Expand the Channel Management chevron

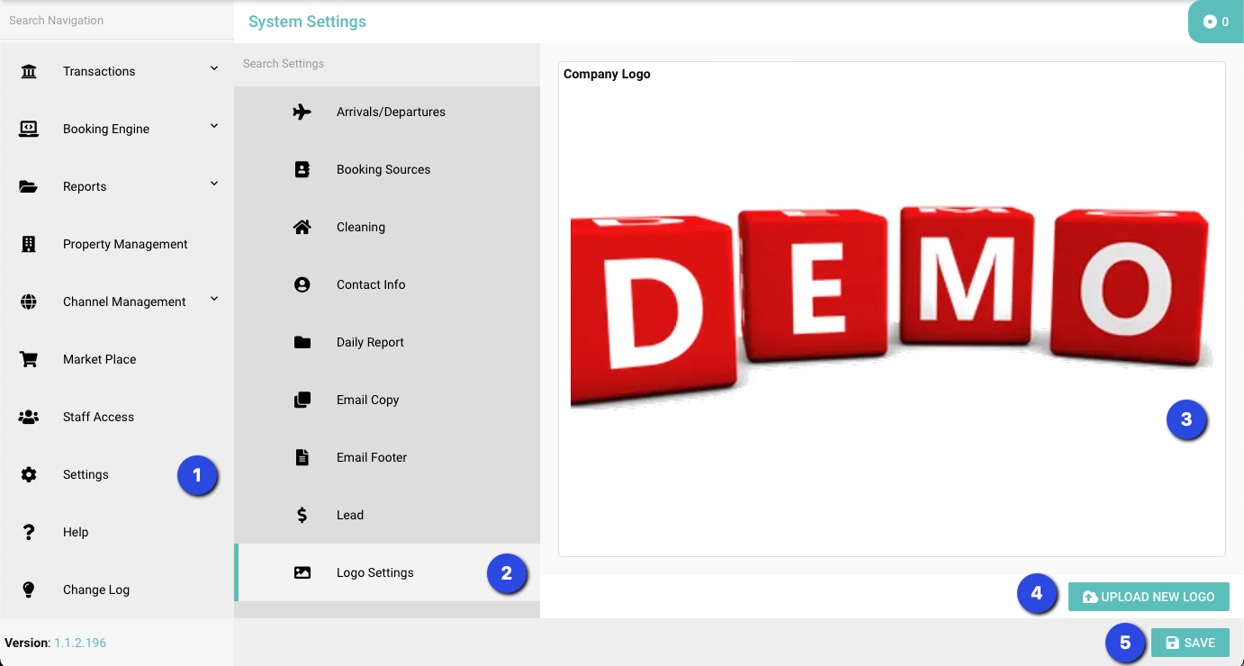pos(214,299)
